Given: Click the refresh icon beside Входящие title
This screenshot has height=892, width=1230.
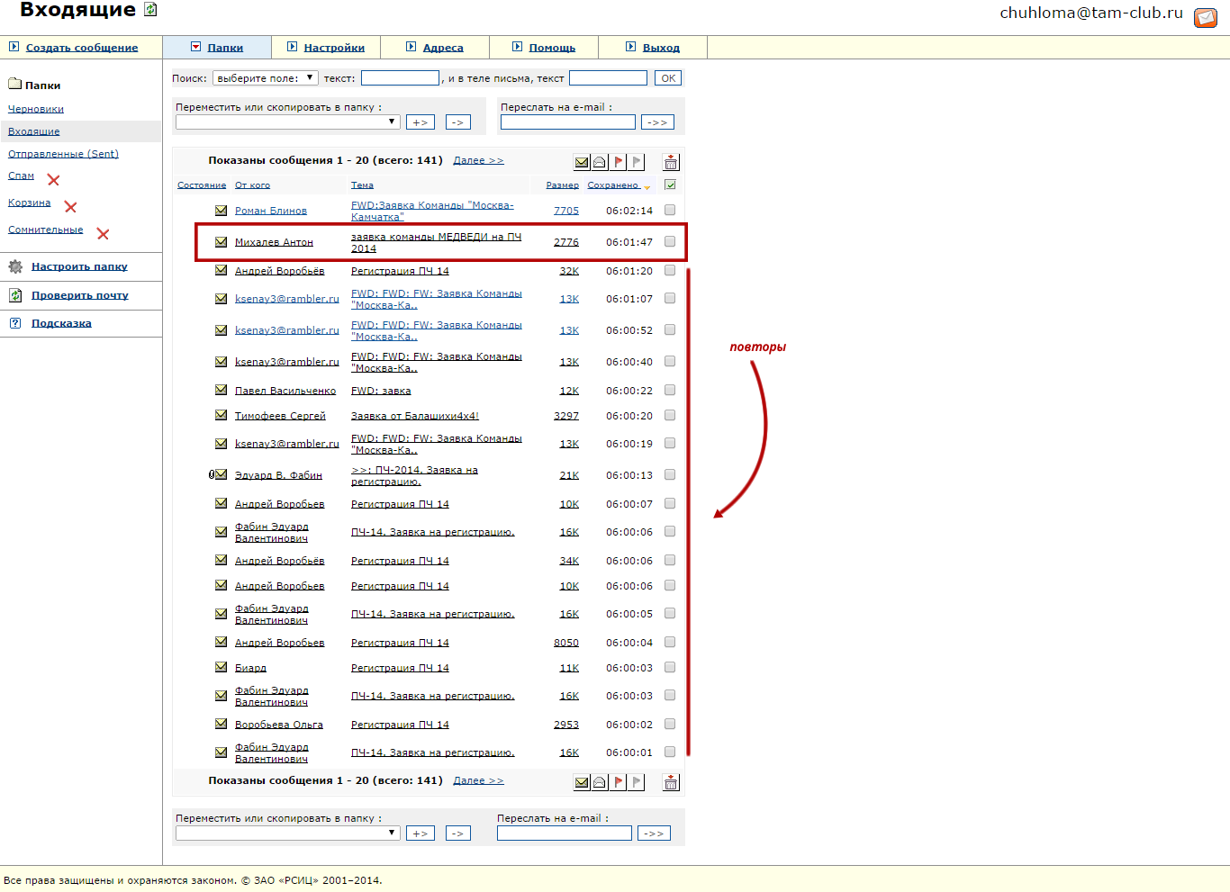Looking at the screenshot, I should pyautogui.click(x=150, y=10).
